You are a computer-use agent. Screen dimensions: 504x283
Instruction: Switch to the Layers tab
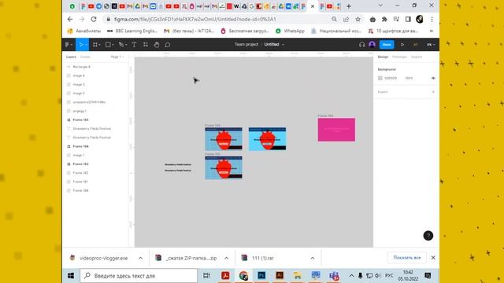pos(71,57)
